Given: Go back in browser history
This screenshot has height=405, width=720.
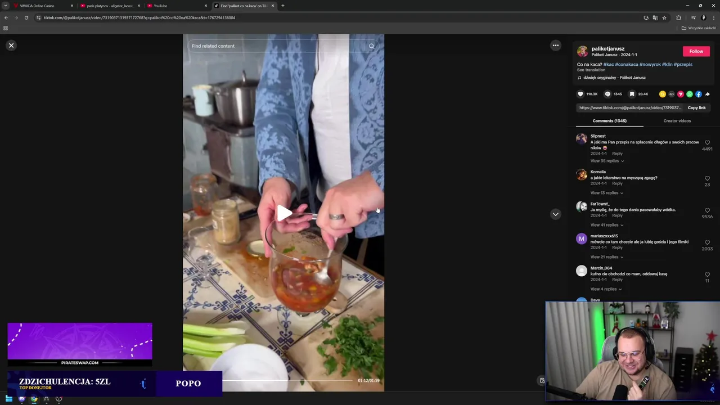Looking at the screenshot, I should click(x=6, y=17).
